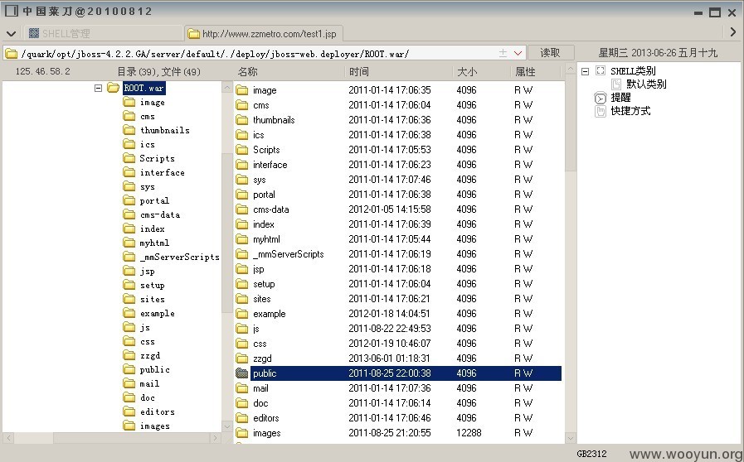Select the interface folder icon in the file list

click(x=242, y=165)
